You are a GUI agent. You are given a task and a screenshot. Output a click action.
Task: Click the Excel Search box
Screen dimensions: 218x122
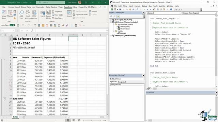pyautogui.click(x=50, y=2)
